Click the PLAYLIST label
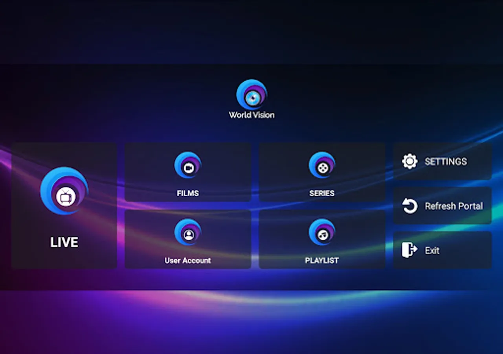The width and height of the screenshot is (503, 354). (x=322, y=260)
